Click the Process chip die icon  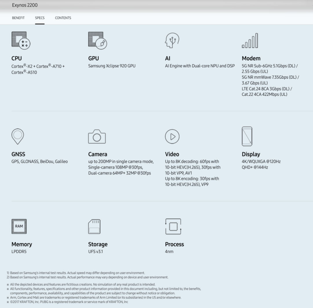click(173, 226)
